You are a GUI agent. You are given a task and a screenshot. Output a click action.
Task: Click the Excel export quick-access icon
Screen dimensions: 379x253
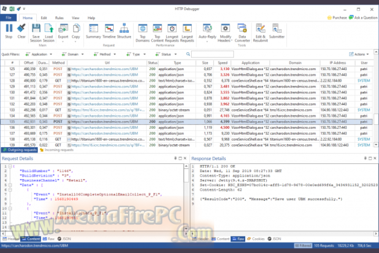click(x=12, y=9)
